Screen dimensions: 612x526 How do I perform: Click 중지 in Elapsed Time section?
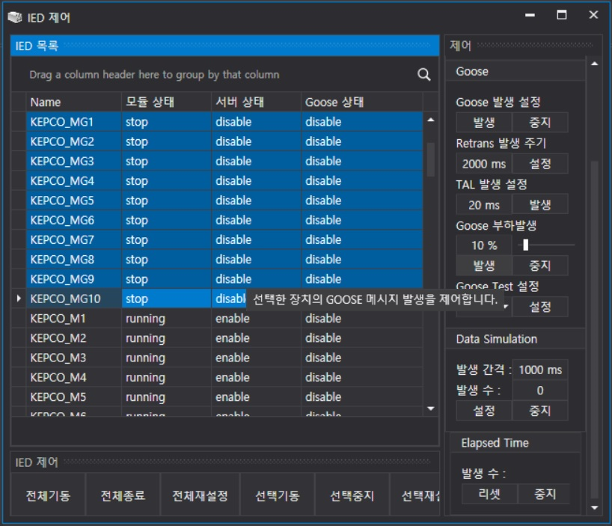click(545, 494)
